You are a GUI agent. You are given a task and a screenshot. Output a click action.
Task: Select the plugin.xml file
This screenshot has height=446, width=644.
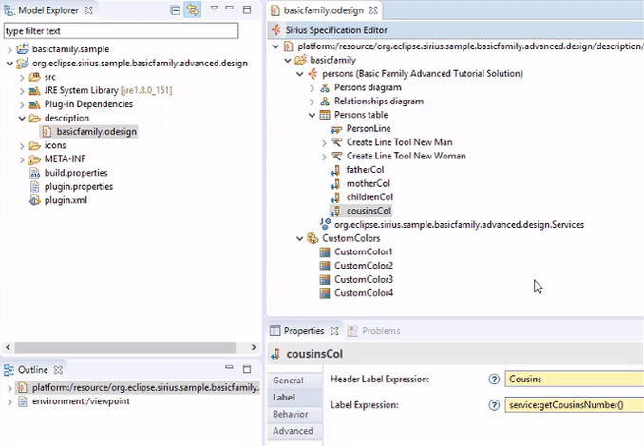pos(65,200)
